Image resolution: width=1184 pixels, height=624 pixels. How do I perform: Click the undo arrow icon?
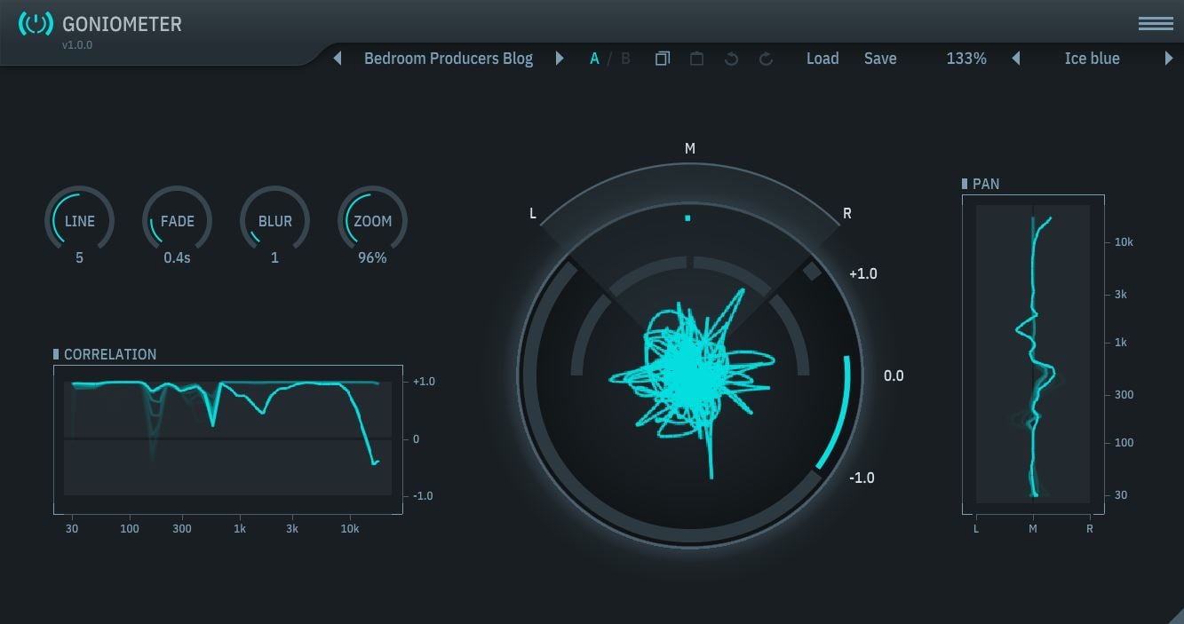[731, 59]
